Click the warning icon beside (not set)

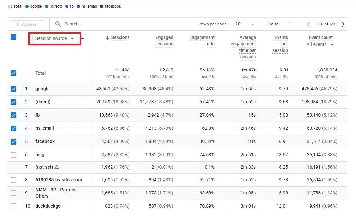57,167
